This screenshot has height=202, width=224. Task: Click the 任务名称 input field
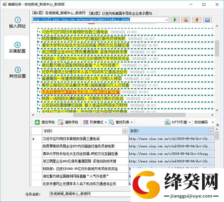tap(90, 194)
